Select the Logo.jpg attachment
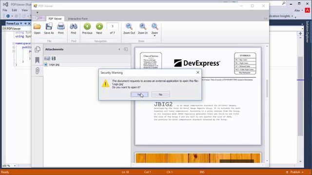 pyautogui.click(x=54, y=65)
